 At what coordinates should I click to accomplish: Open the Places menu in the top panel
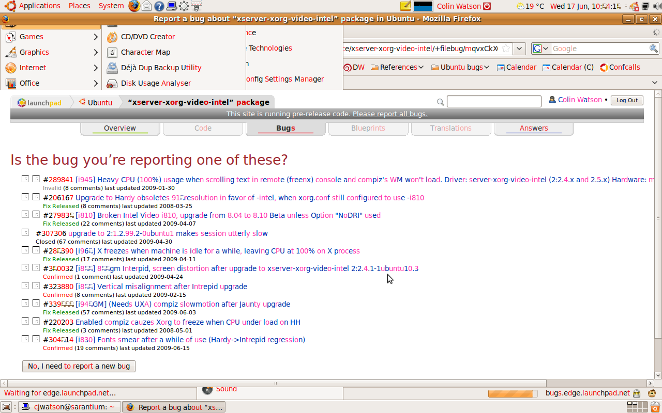tap(79, 6)
